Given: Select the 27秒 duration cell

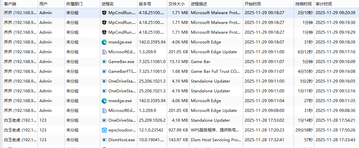Looking at the screenshot, I should [x=309, y=101].
